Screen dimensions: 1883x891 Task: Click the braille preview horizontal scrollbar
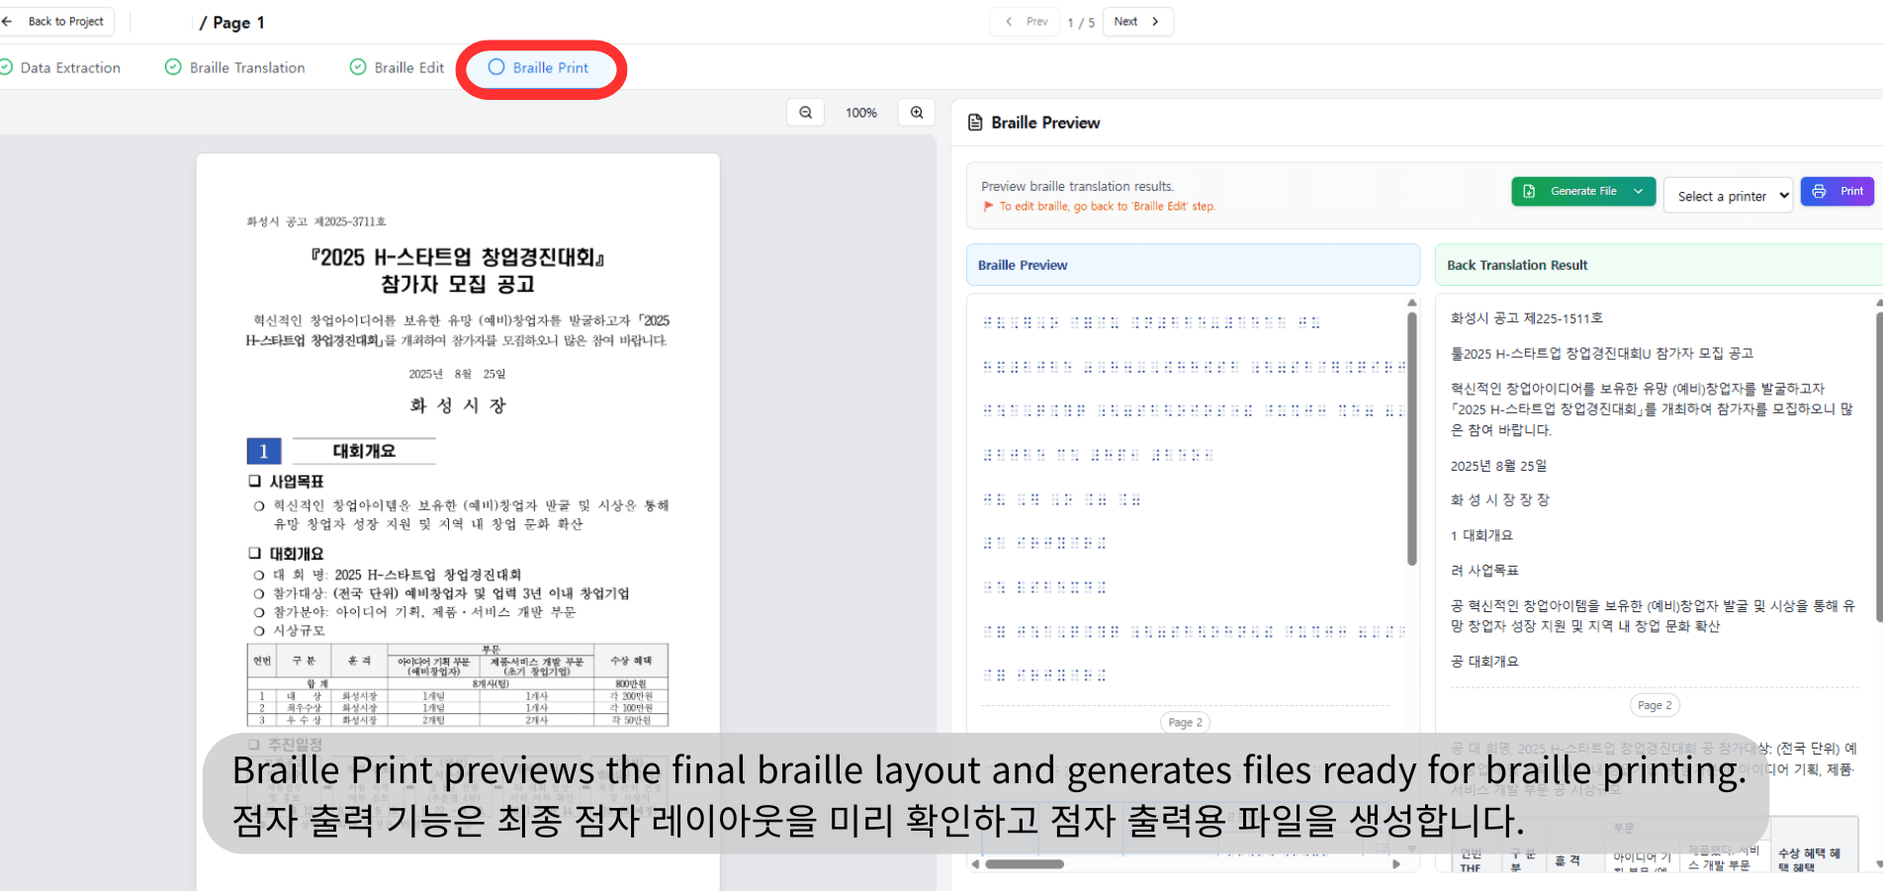coord(1025,864)
